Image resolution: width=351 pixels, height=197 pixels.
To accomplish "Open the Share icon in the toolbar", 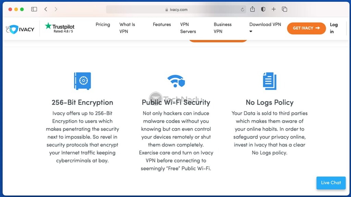I will (253, 9).
